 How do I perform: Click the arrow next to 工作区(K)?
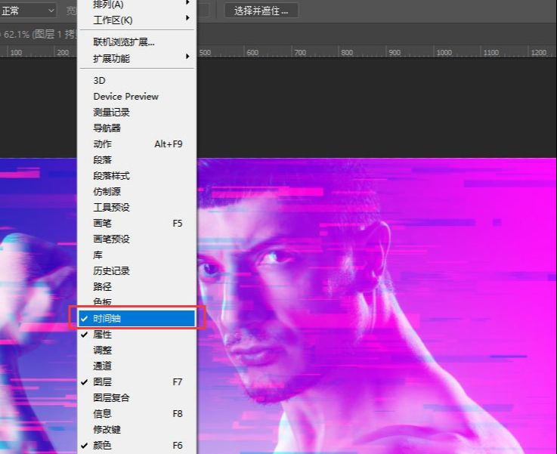(x=187, y=17)
